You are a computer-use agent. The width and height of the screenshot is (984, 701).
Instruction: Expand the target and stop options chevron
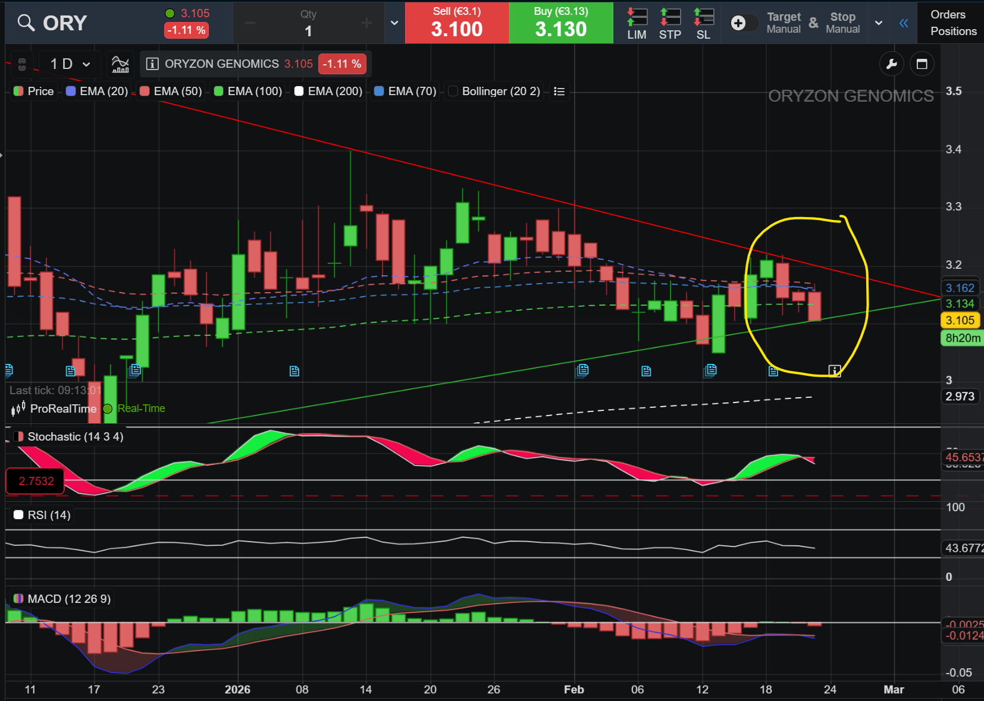pyautogui.click(x=879, y=23)
